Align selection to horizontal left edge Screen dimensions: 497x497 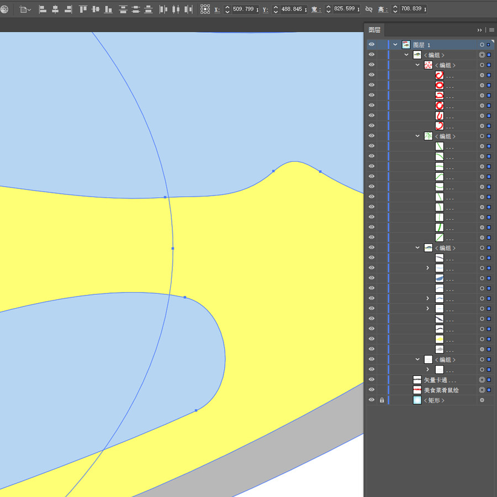click(43, 9)
